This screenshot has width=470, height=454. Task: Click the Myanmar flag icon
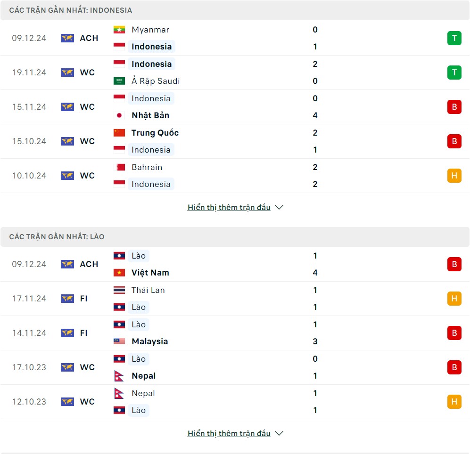click(119, 30)
